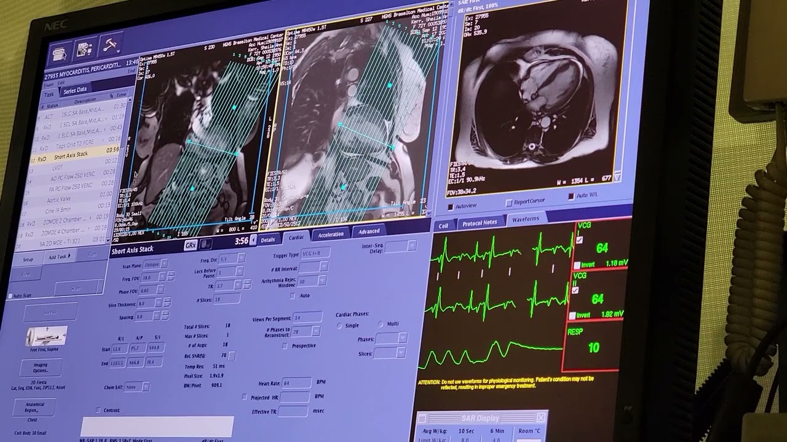Open the Chem SAT dropdown
This screenshot has height=442, width=787.
tap(146, 387)
